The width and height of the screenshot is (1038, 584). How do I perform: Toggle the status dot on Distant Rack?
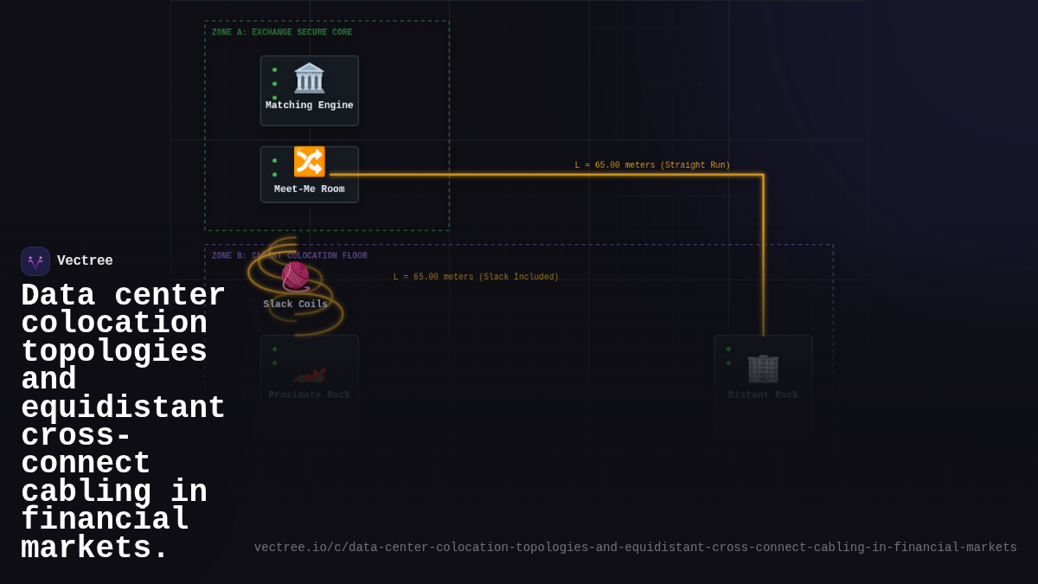pos(729,348)
